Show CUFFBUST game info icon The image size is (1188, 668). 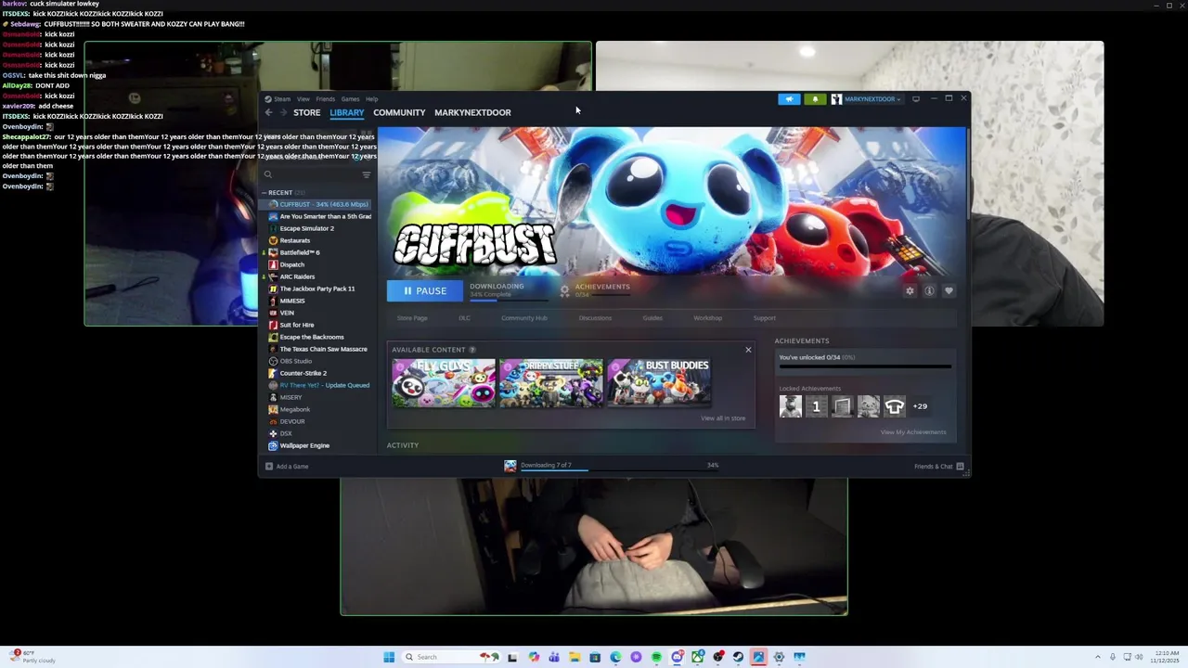tap(929, 290)
